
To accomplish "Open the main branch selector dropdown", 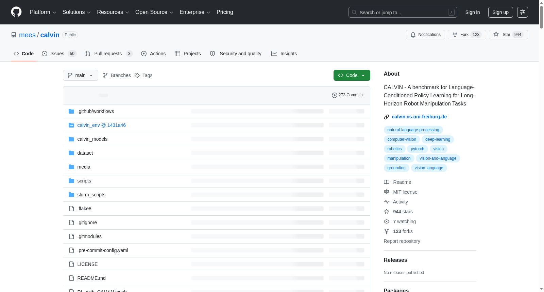I will click(x=81, y=75).
